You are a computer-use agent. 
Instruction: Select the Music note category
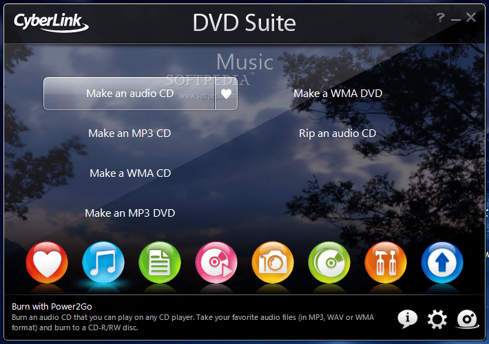pos(103,262)
